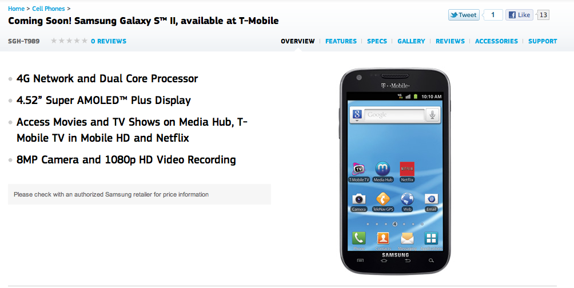
Task: Click the star rating row
Action: tap(69, 41)
